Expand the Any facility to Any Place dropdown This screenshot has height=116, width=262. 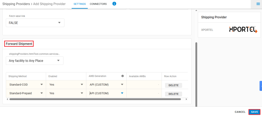click(35, 61)
